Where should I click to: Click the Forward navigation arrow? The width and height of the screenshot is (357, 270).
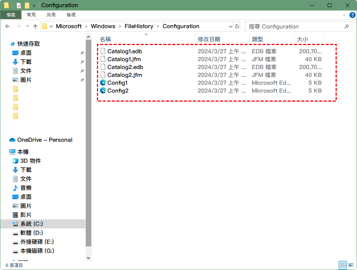coord(19,26)
